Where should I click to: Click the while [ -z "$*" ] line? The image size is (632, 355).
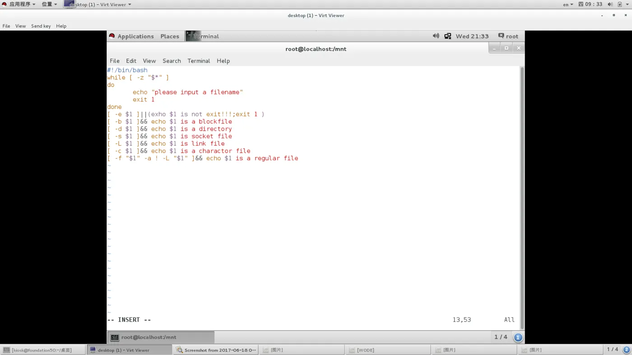[138, 77]
